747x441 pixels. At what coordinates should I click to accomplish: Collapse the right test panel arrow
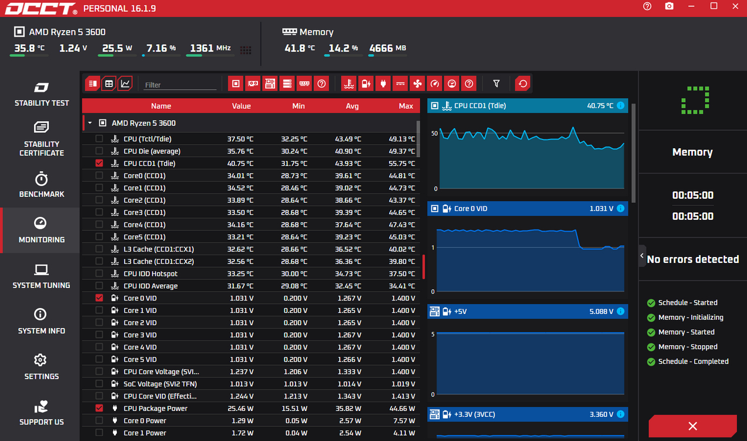[642, 256]
